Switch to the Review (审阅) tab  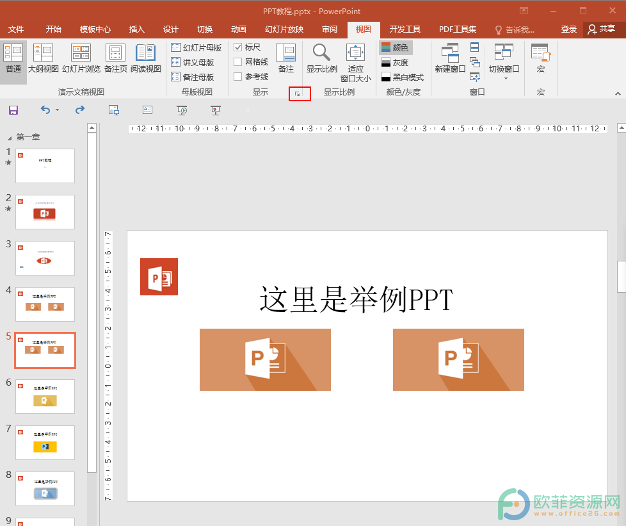click(330, 29)
